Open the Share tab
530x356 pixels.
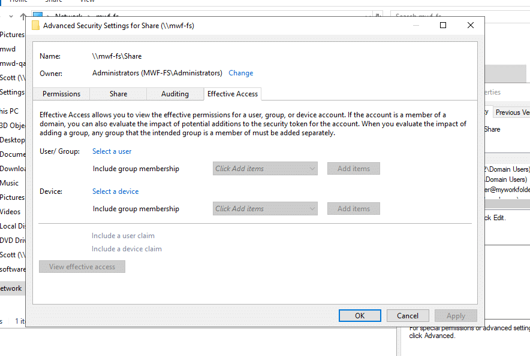pyautogui.click(x=118, y=94)
